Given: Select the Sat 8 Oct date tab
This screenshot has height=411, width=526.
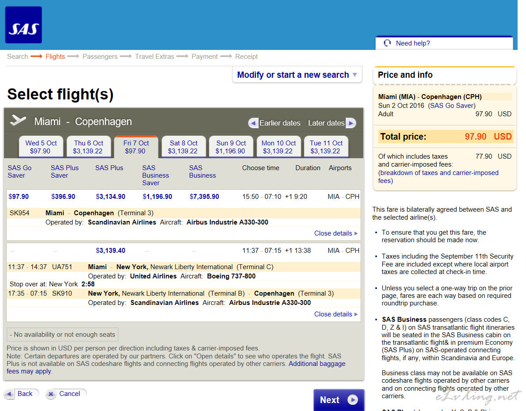Looking at the screenshot, I should [x=183, y=147].
